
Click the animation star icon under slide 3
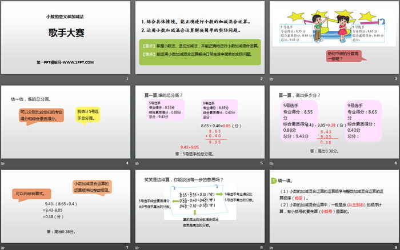[x=271, y=79]
